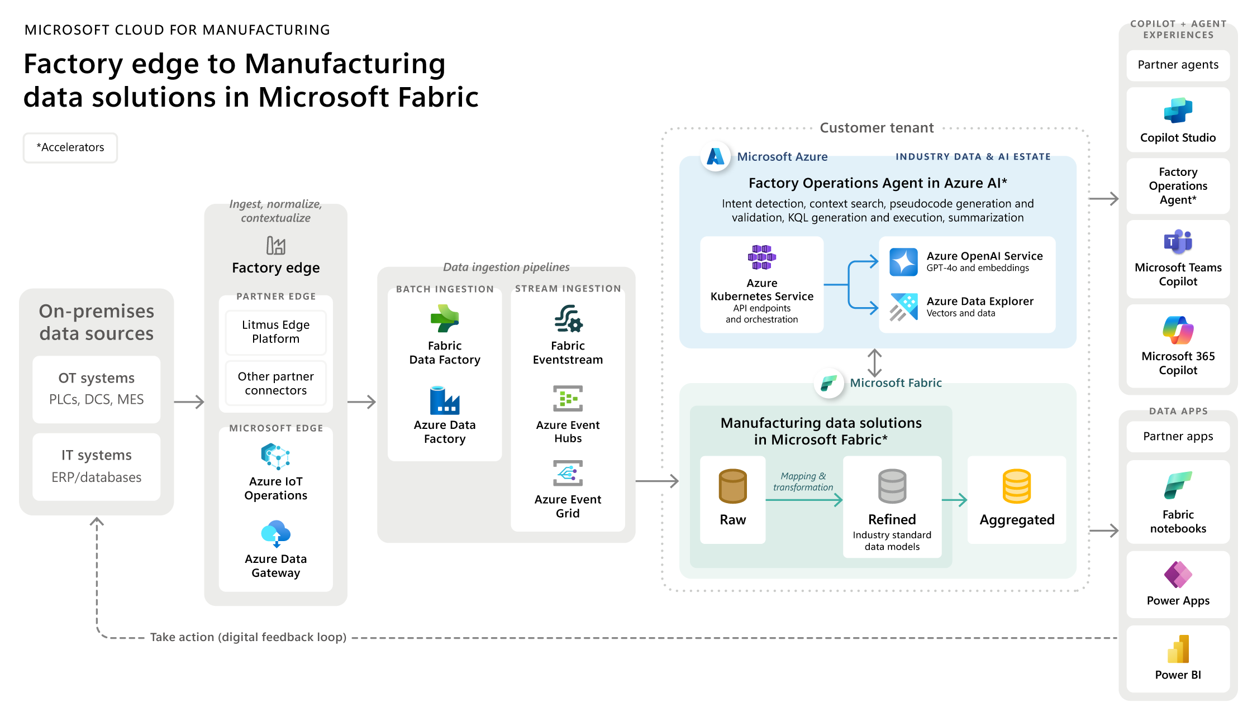Click the Azure Kubernetes Service icon
This screenshot has height=717, width=1257.
pyautogui.click(x=761, y=257)
